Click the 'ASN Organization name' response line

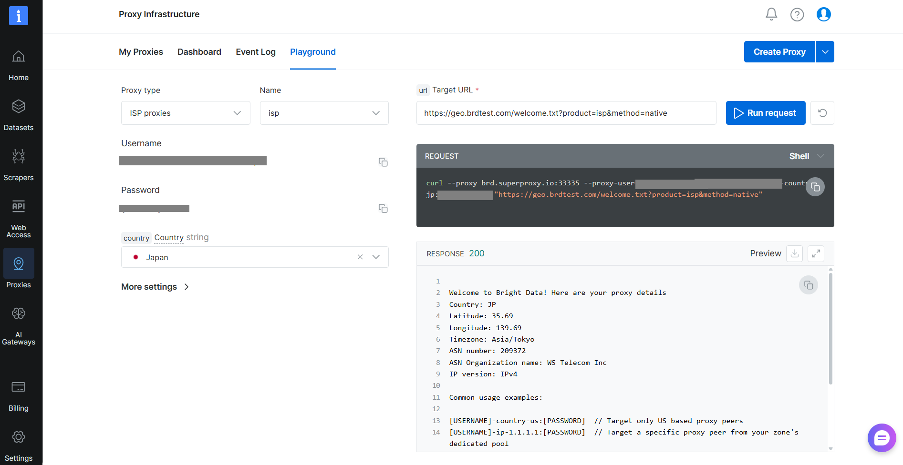pyautogui.click(x=528, y=363)
